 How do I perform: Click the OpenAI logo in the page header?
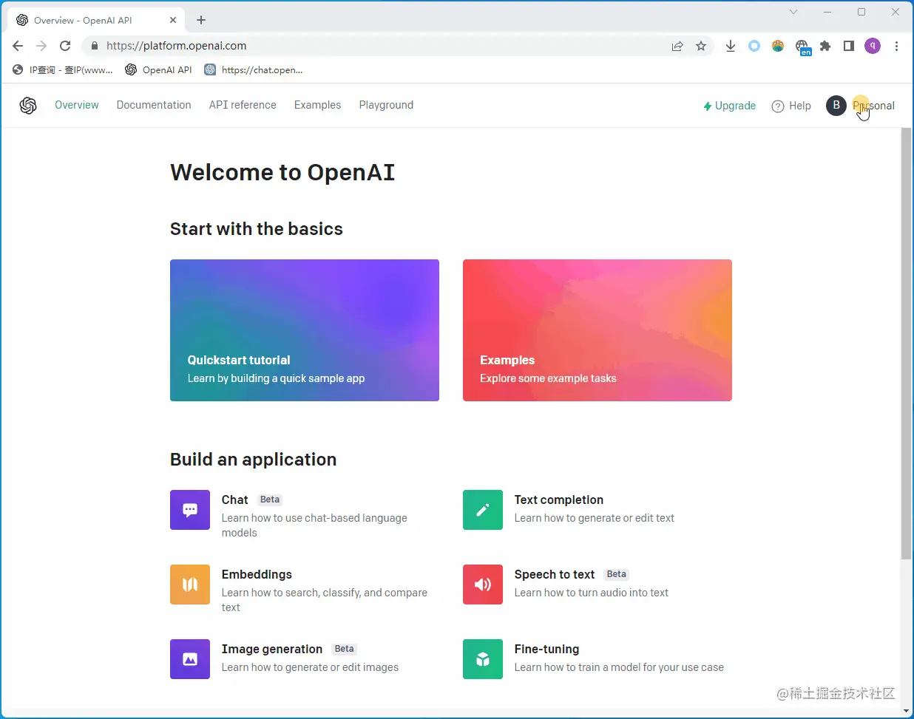(28, 106)
